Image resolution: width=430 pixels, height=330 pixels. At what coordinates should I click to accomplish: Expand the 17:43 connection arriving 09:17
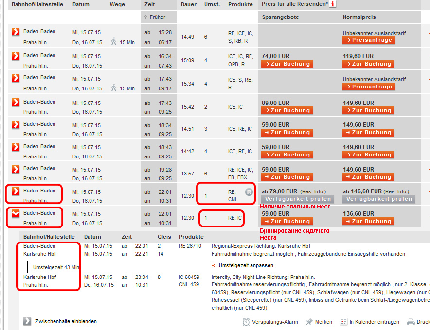click(16, 78)
